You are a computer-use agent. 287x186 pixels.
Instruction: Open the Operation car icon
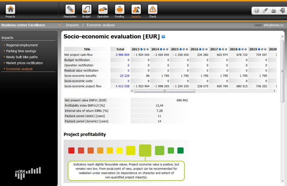tap(103, 9)
